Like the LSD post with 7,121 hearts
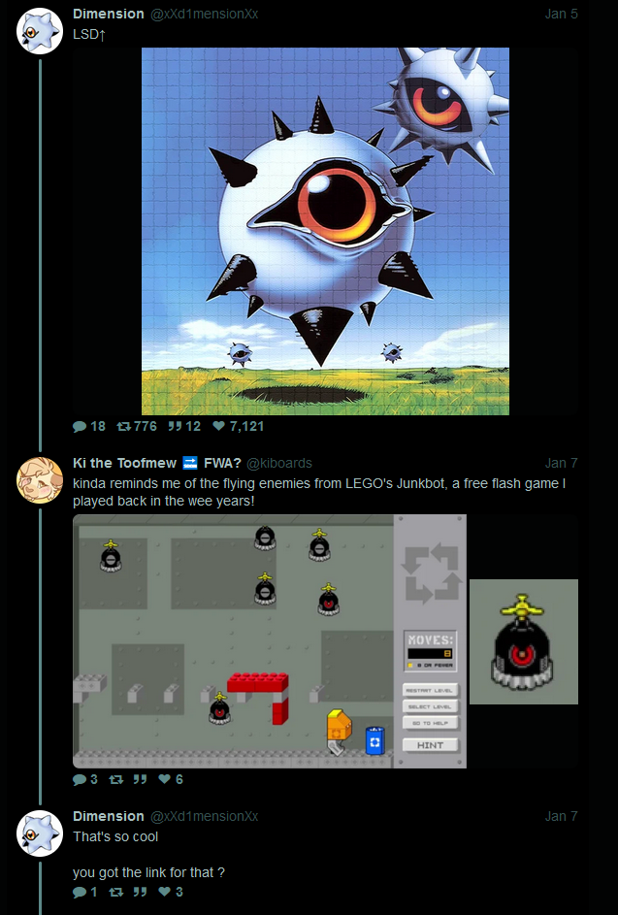 [x=219, y=427]
